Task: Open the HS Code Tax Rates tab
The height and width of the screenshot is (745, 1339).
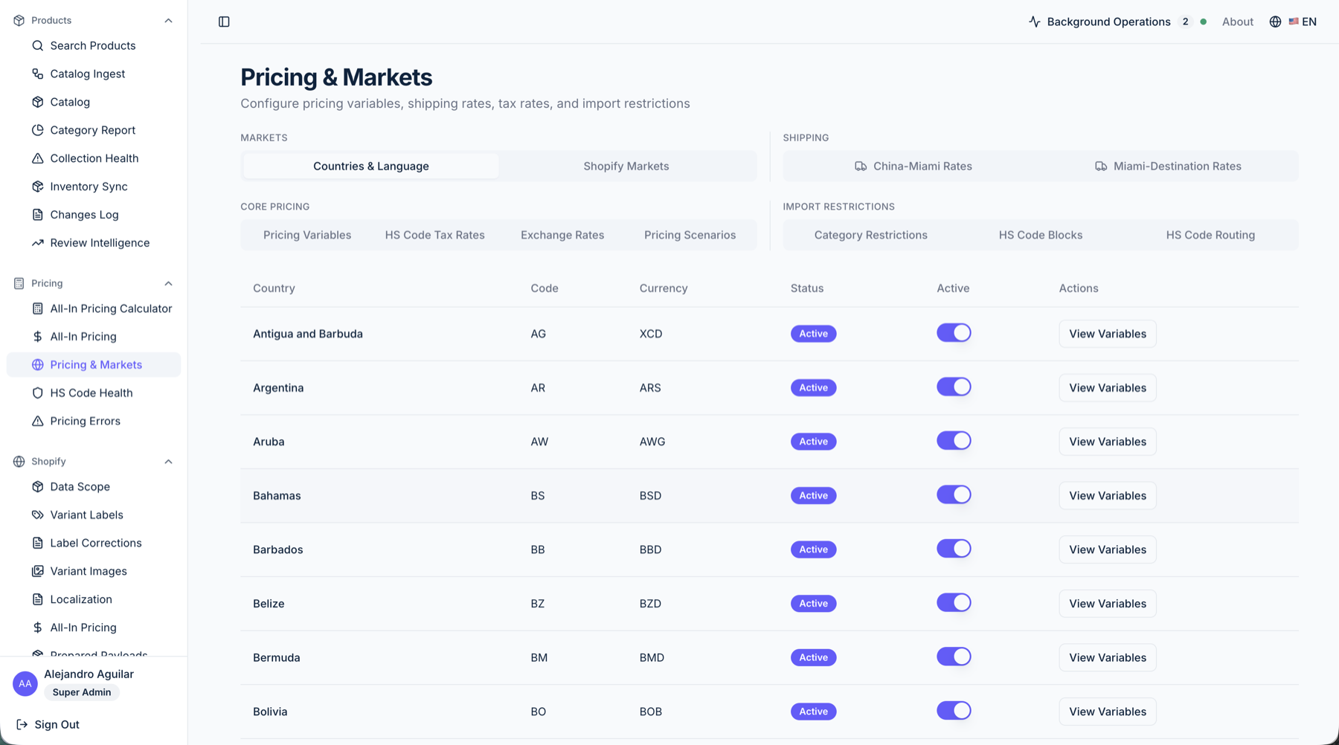Action: [x=434, y=235]
